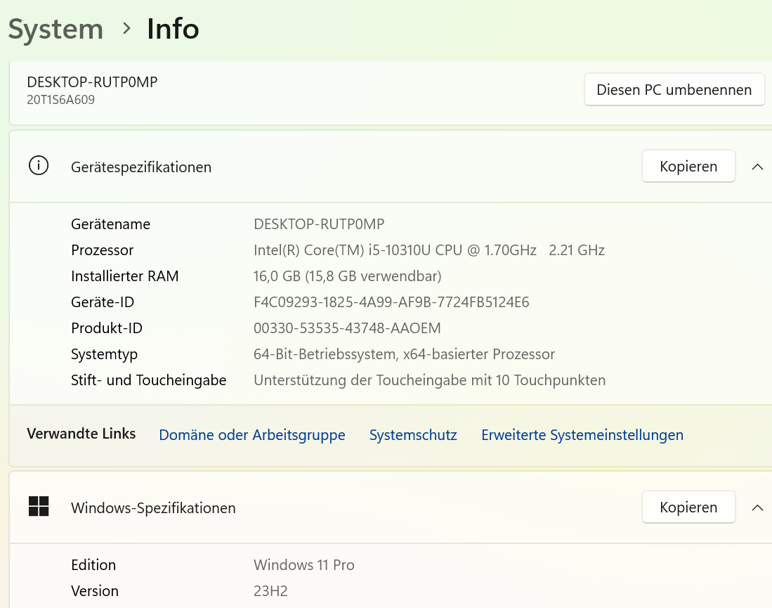Click the Stift- und Toucheingabe label
Screen dimensions: 772x608
[148, 380]
